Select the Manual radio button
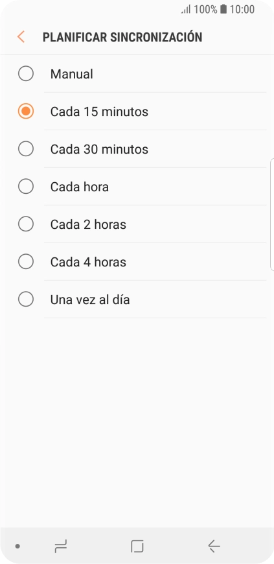This screenshot has height=564, width=274. pyautogui.click(x=26, y=74)
